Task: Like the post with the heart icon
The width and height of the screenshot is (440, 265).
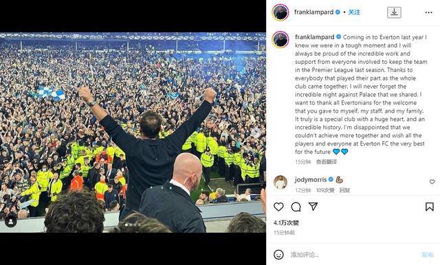Action: click(x=278, y=207)
